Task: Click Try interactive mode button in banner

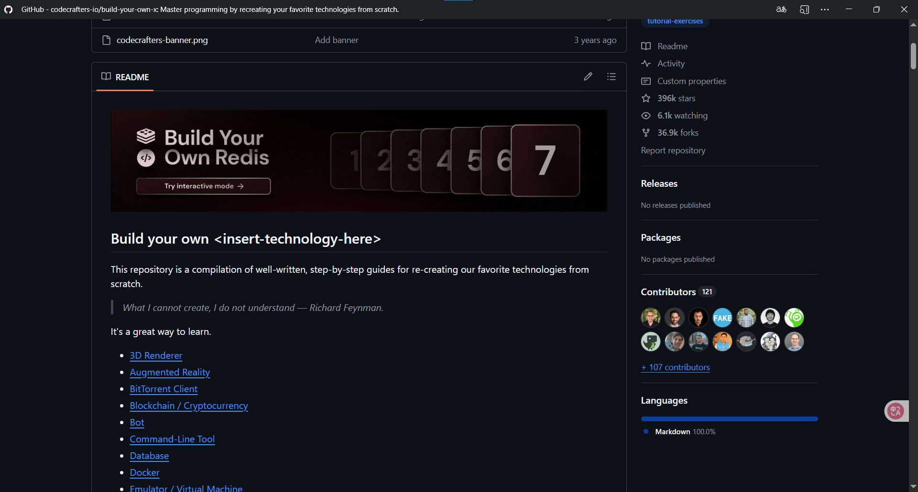Action: 204,186
